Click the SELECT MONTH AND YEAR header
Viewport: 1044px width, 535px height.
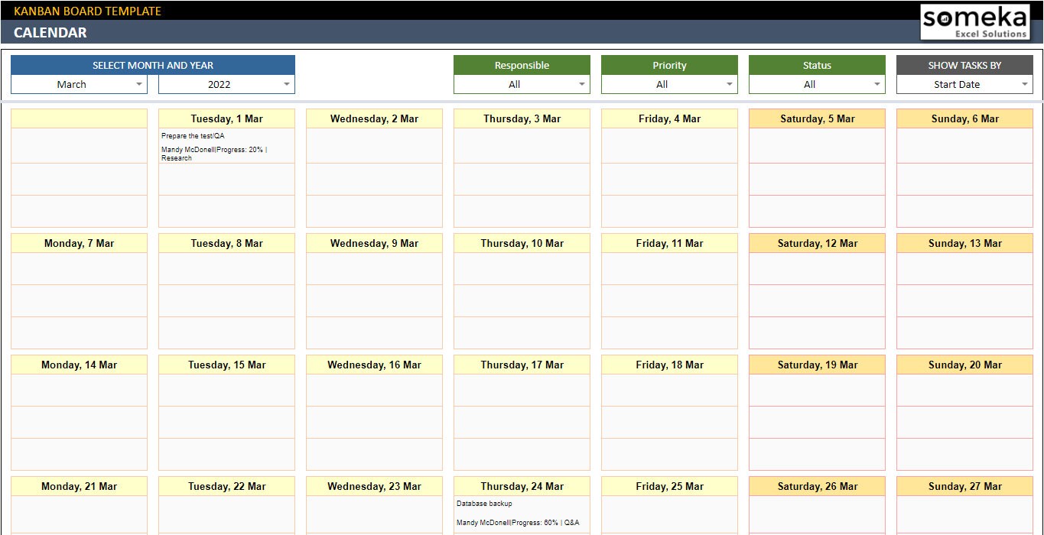pyautogui.click(x=154, y=65)
